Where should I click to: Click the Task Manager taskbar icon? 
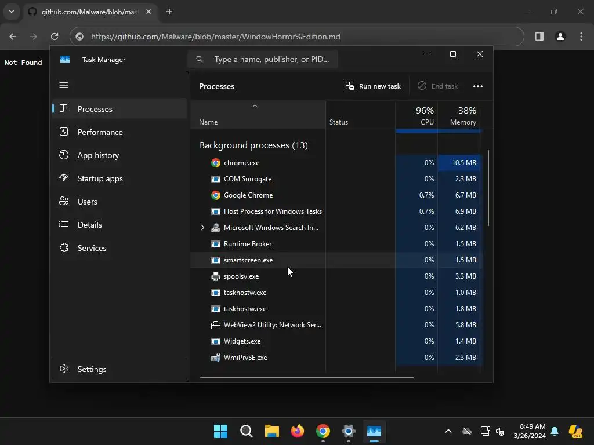[374, 431]
